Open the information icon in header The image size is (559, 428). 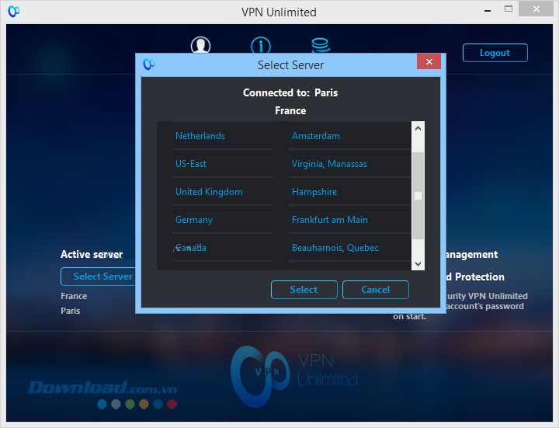[x=260, y=47]
